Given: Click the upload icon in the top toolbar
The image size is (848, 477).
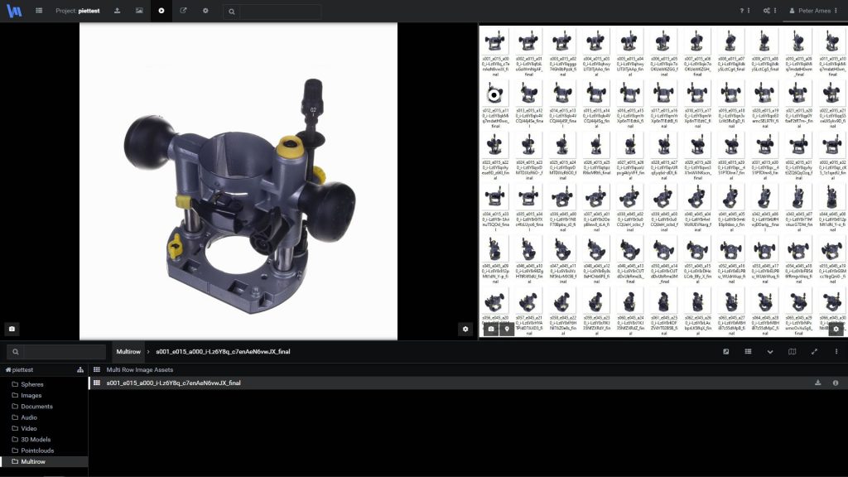Looking at the screenshot, I should (117, 11).
